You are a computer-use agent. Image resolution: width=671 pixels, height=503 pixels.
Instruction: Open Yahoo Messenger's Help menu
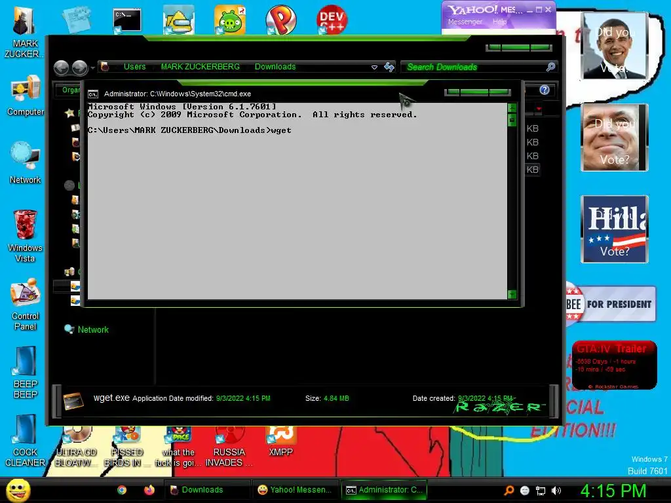pos(499,22)
